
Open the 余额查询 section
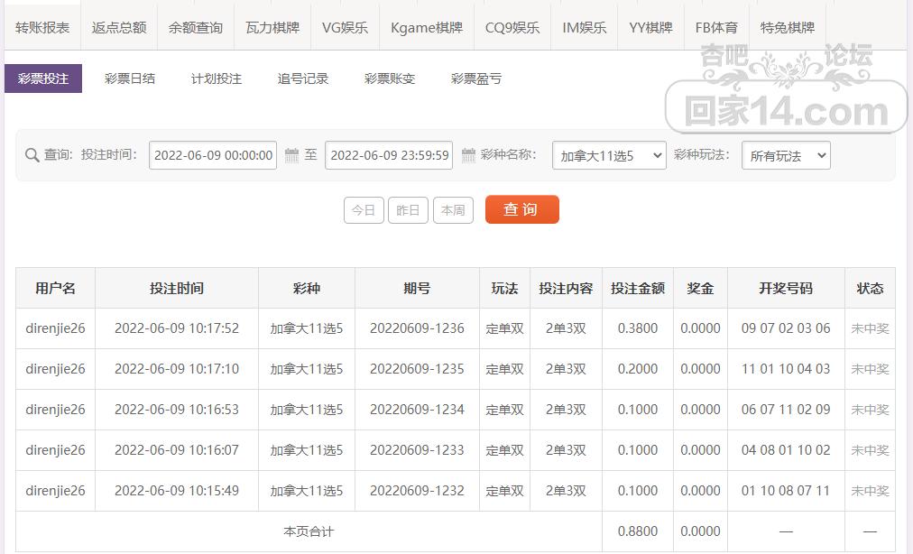pyautogui.click(x=195, y=26)
